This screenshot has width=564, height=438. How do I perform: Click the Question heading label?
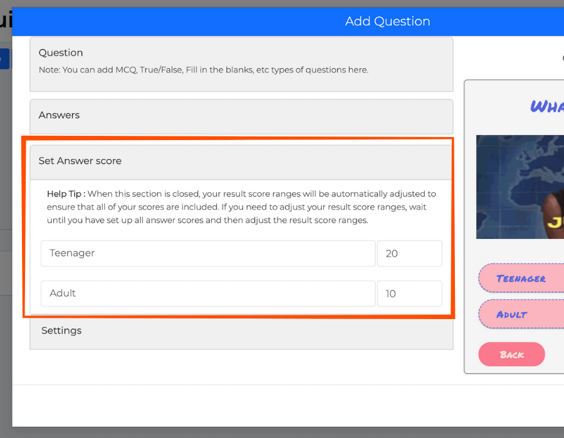pos(61,53)
